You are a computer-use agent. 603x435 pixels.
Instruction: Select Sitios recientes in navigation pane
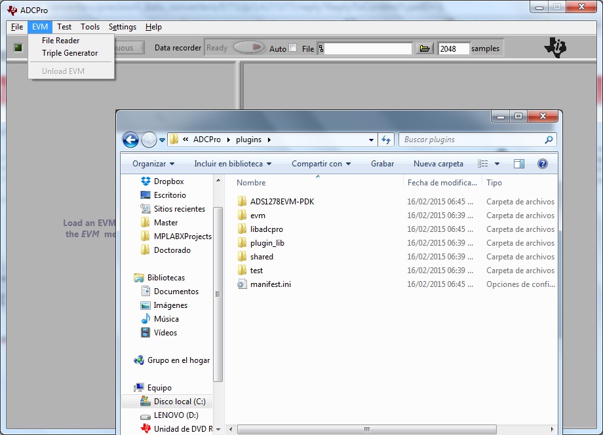pyautogui.click(x=179, y=209)
